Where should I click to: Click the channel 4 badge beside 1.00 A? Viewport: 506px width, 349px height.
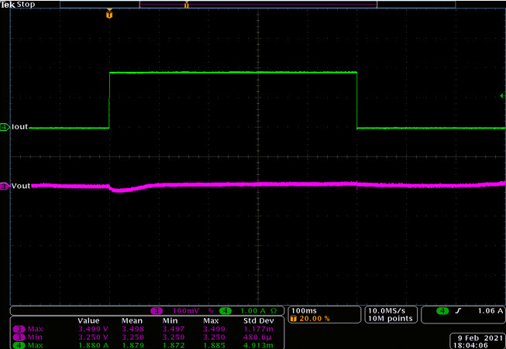(225, 311)
